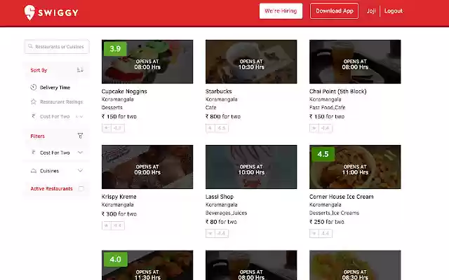Screen dimensions: 449x280
Task: Click the Logout link
Action: (394, 11)
